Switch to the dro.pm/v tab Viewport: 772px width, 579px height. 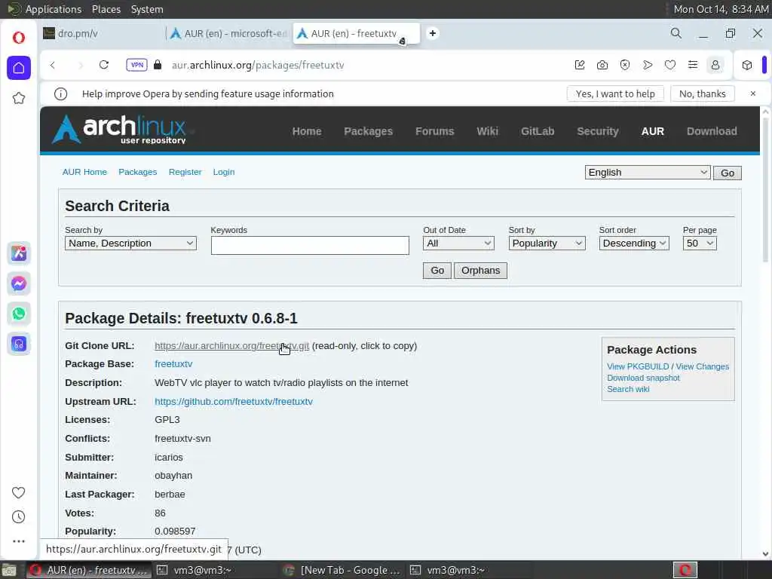(101, 33)
